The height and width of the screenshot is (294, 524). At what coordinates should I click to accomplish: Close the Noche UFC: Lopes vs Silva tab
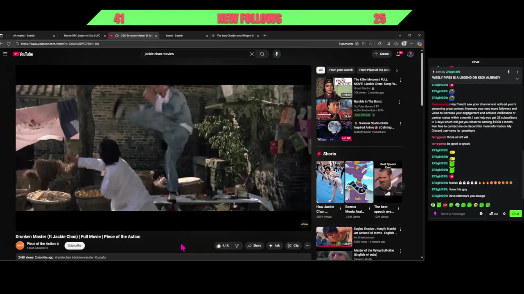105,36
